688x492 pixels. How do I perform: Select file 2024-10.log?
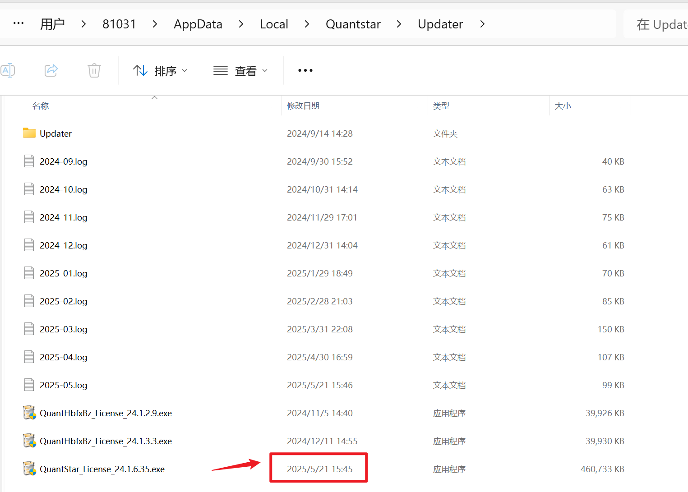(x=64, y=189)
